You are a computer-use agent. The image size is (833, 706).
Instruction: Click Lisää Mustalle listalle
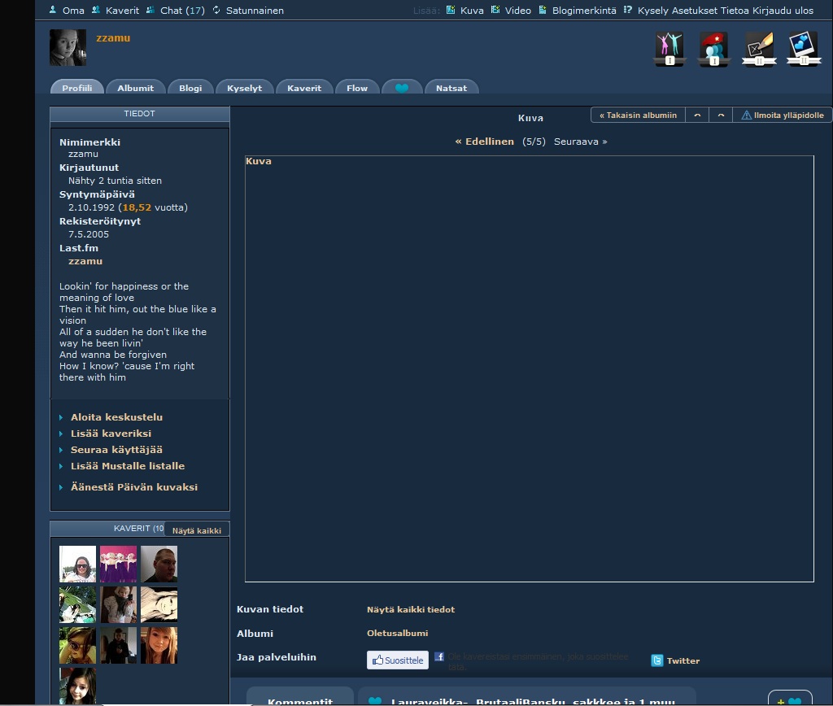128,465
